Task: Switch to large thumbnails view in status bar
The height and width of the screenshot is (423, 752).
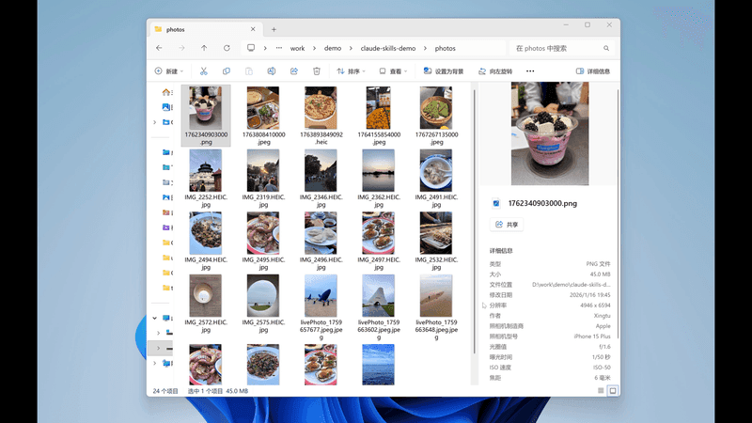Action: tap(613, 390)
